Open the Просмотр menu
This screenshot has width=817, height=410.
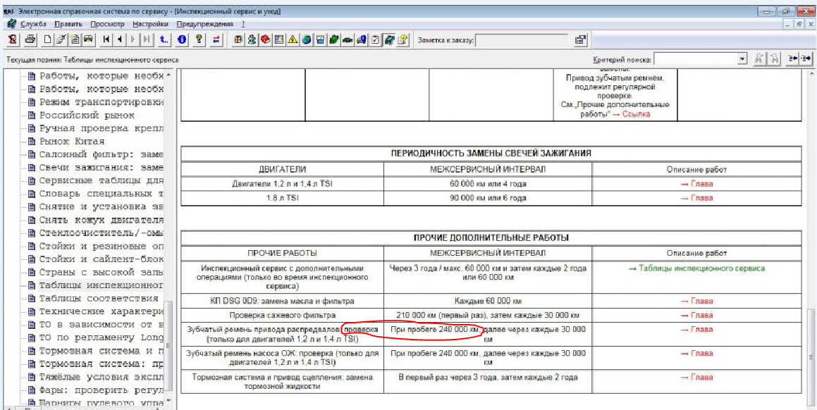tap(107, 24)
